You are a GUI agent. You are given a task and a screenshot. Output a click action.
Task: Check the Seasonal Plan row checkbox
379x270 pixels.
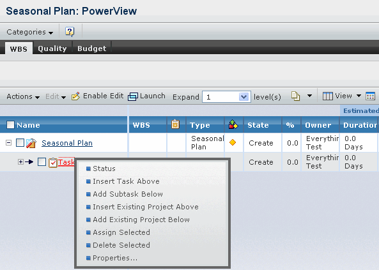coord(20,143)
